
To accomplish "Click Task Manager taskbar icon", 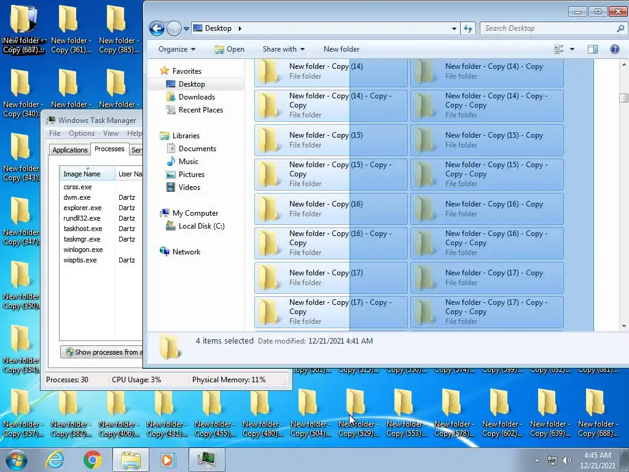I will click(x=206, y=460).
